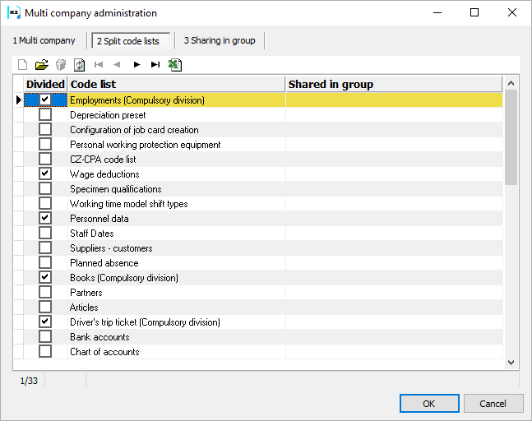Export list to Excel icon
The image size is (532, 421).
tap(175, 64)
